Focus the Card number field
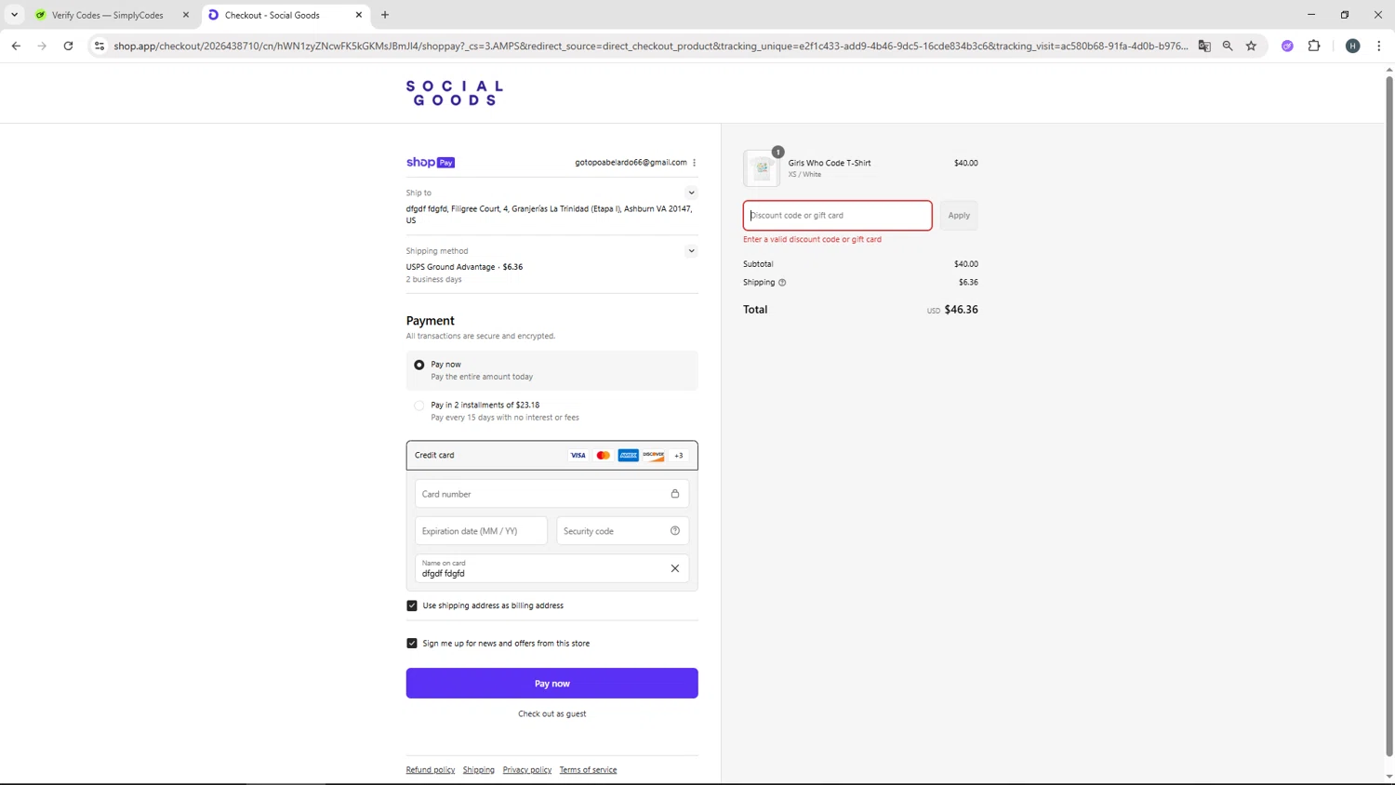 (551, 494)
